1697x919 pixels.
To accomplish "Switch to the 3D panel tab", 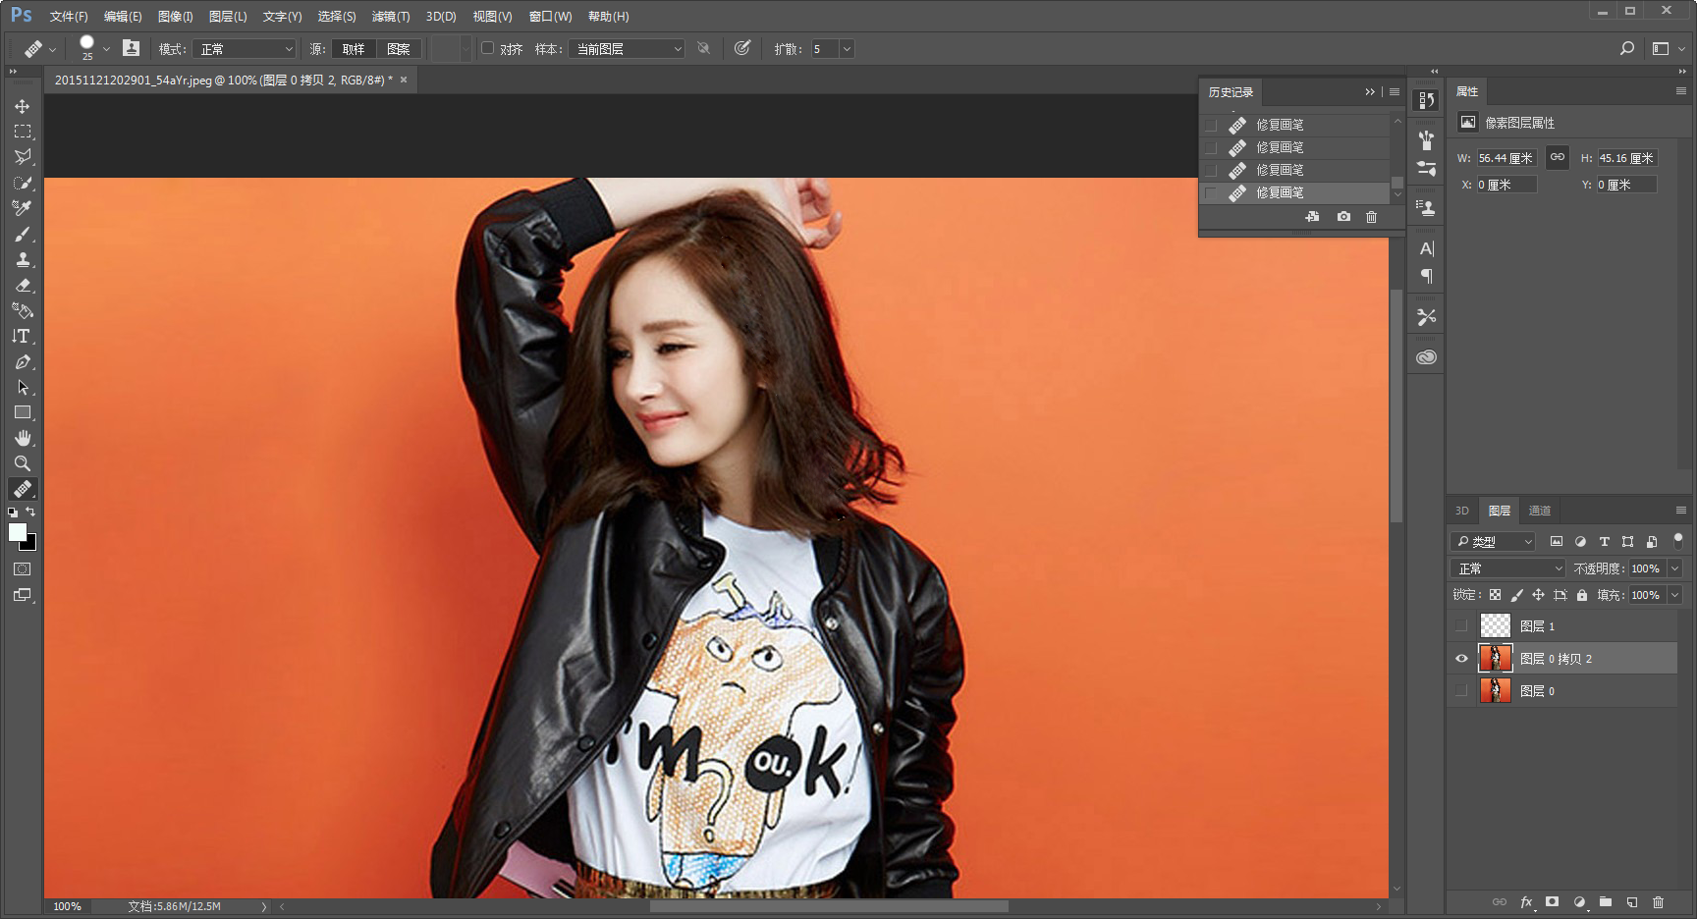I will tap(1461, 511).
